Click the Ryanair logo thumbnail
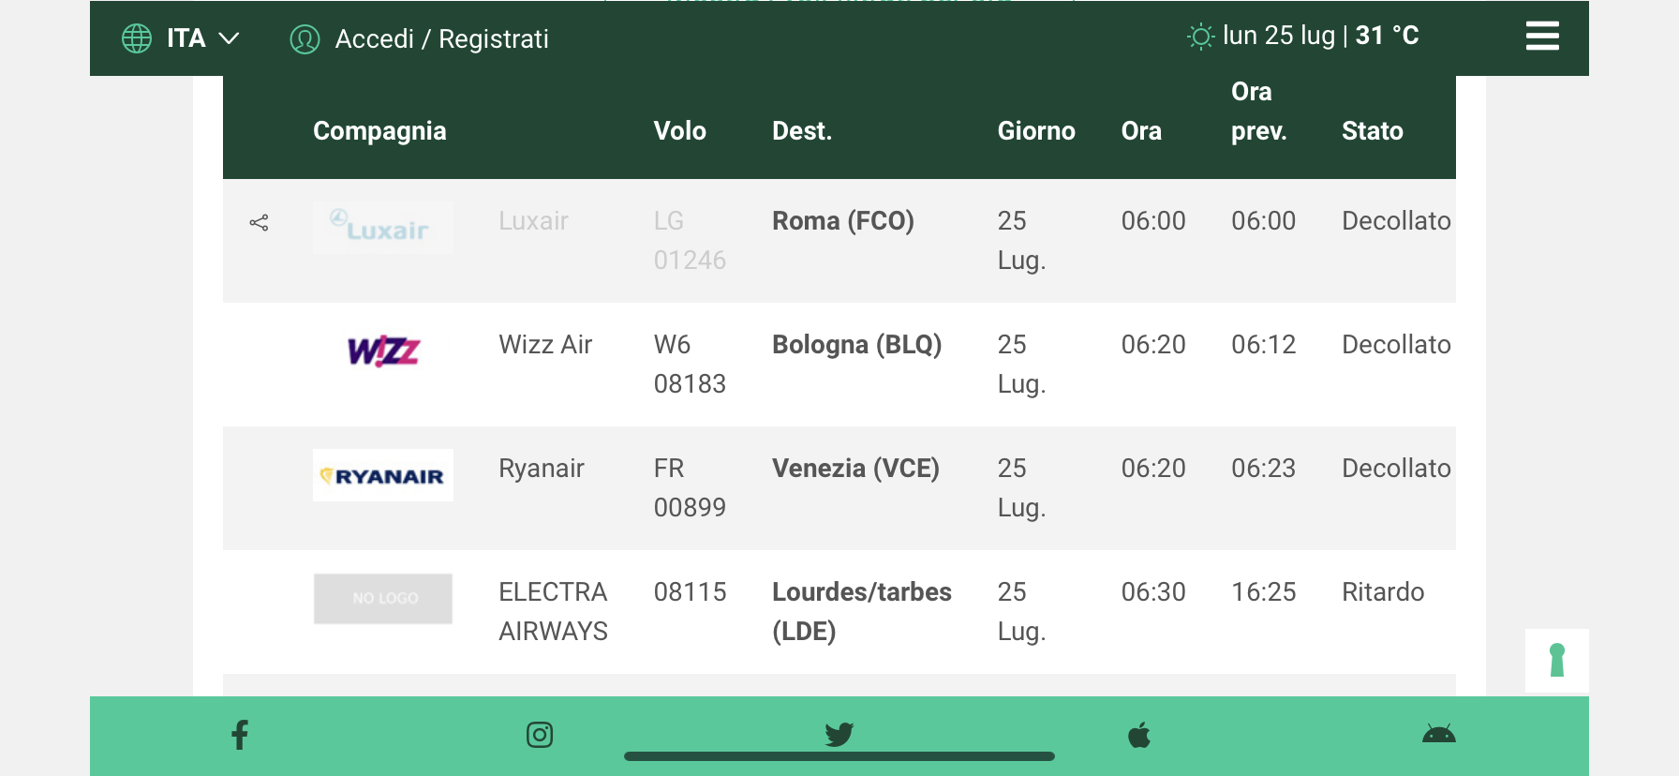This screenshot has height=776, width=1679. 383,475
